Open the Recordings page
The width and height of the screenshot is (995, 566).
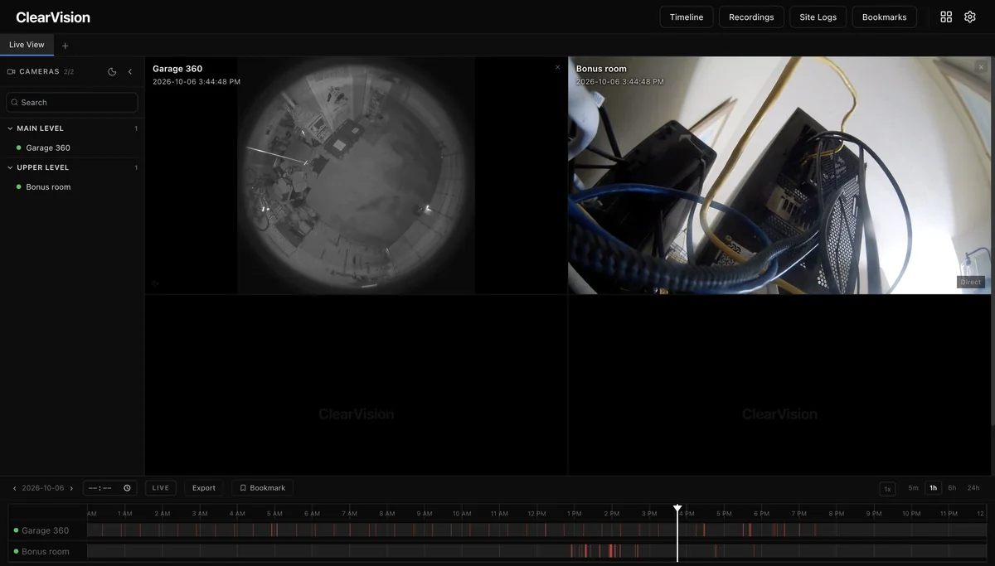[751, 17]
